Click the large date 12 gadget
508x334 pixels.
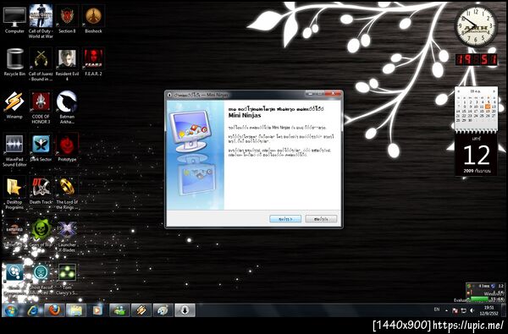pos(476,155)
